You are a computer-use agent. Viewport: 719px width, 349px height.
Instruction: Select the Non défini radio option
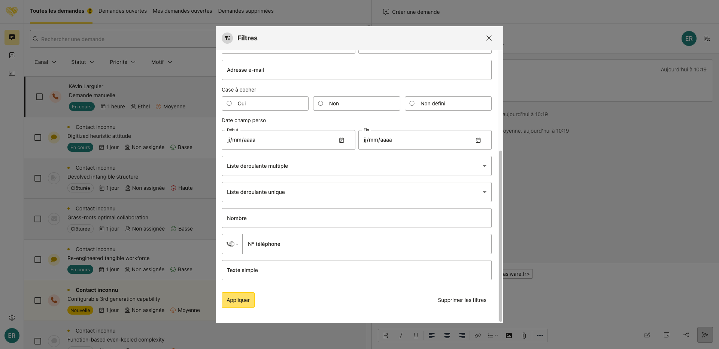click(412, 104)
